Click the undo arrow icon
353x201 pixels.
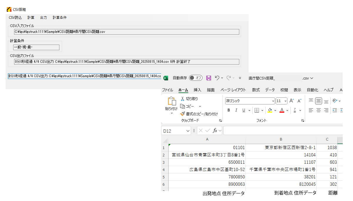pyautogui.click(x=217, y=78)
